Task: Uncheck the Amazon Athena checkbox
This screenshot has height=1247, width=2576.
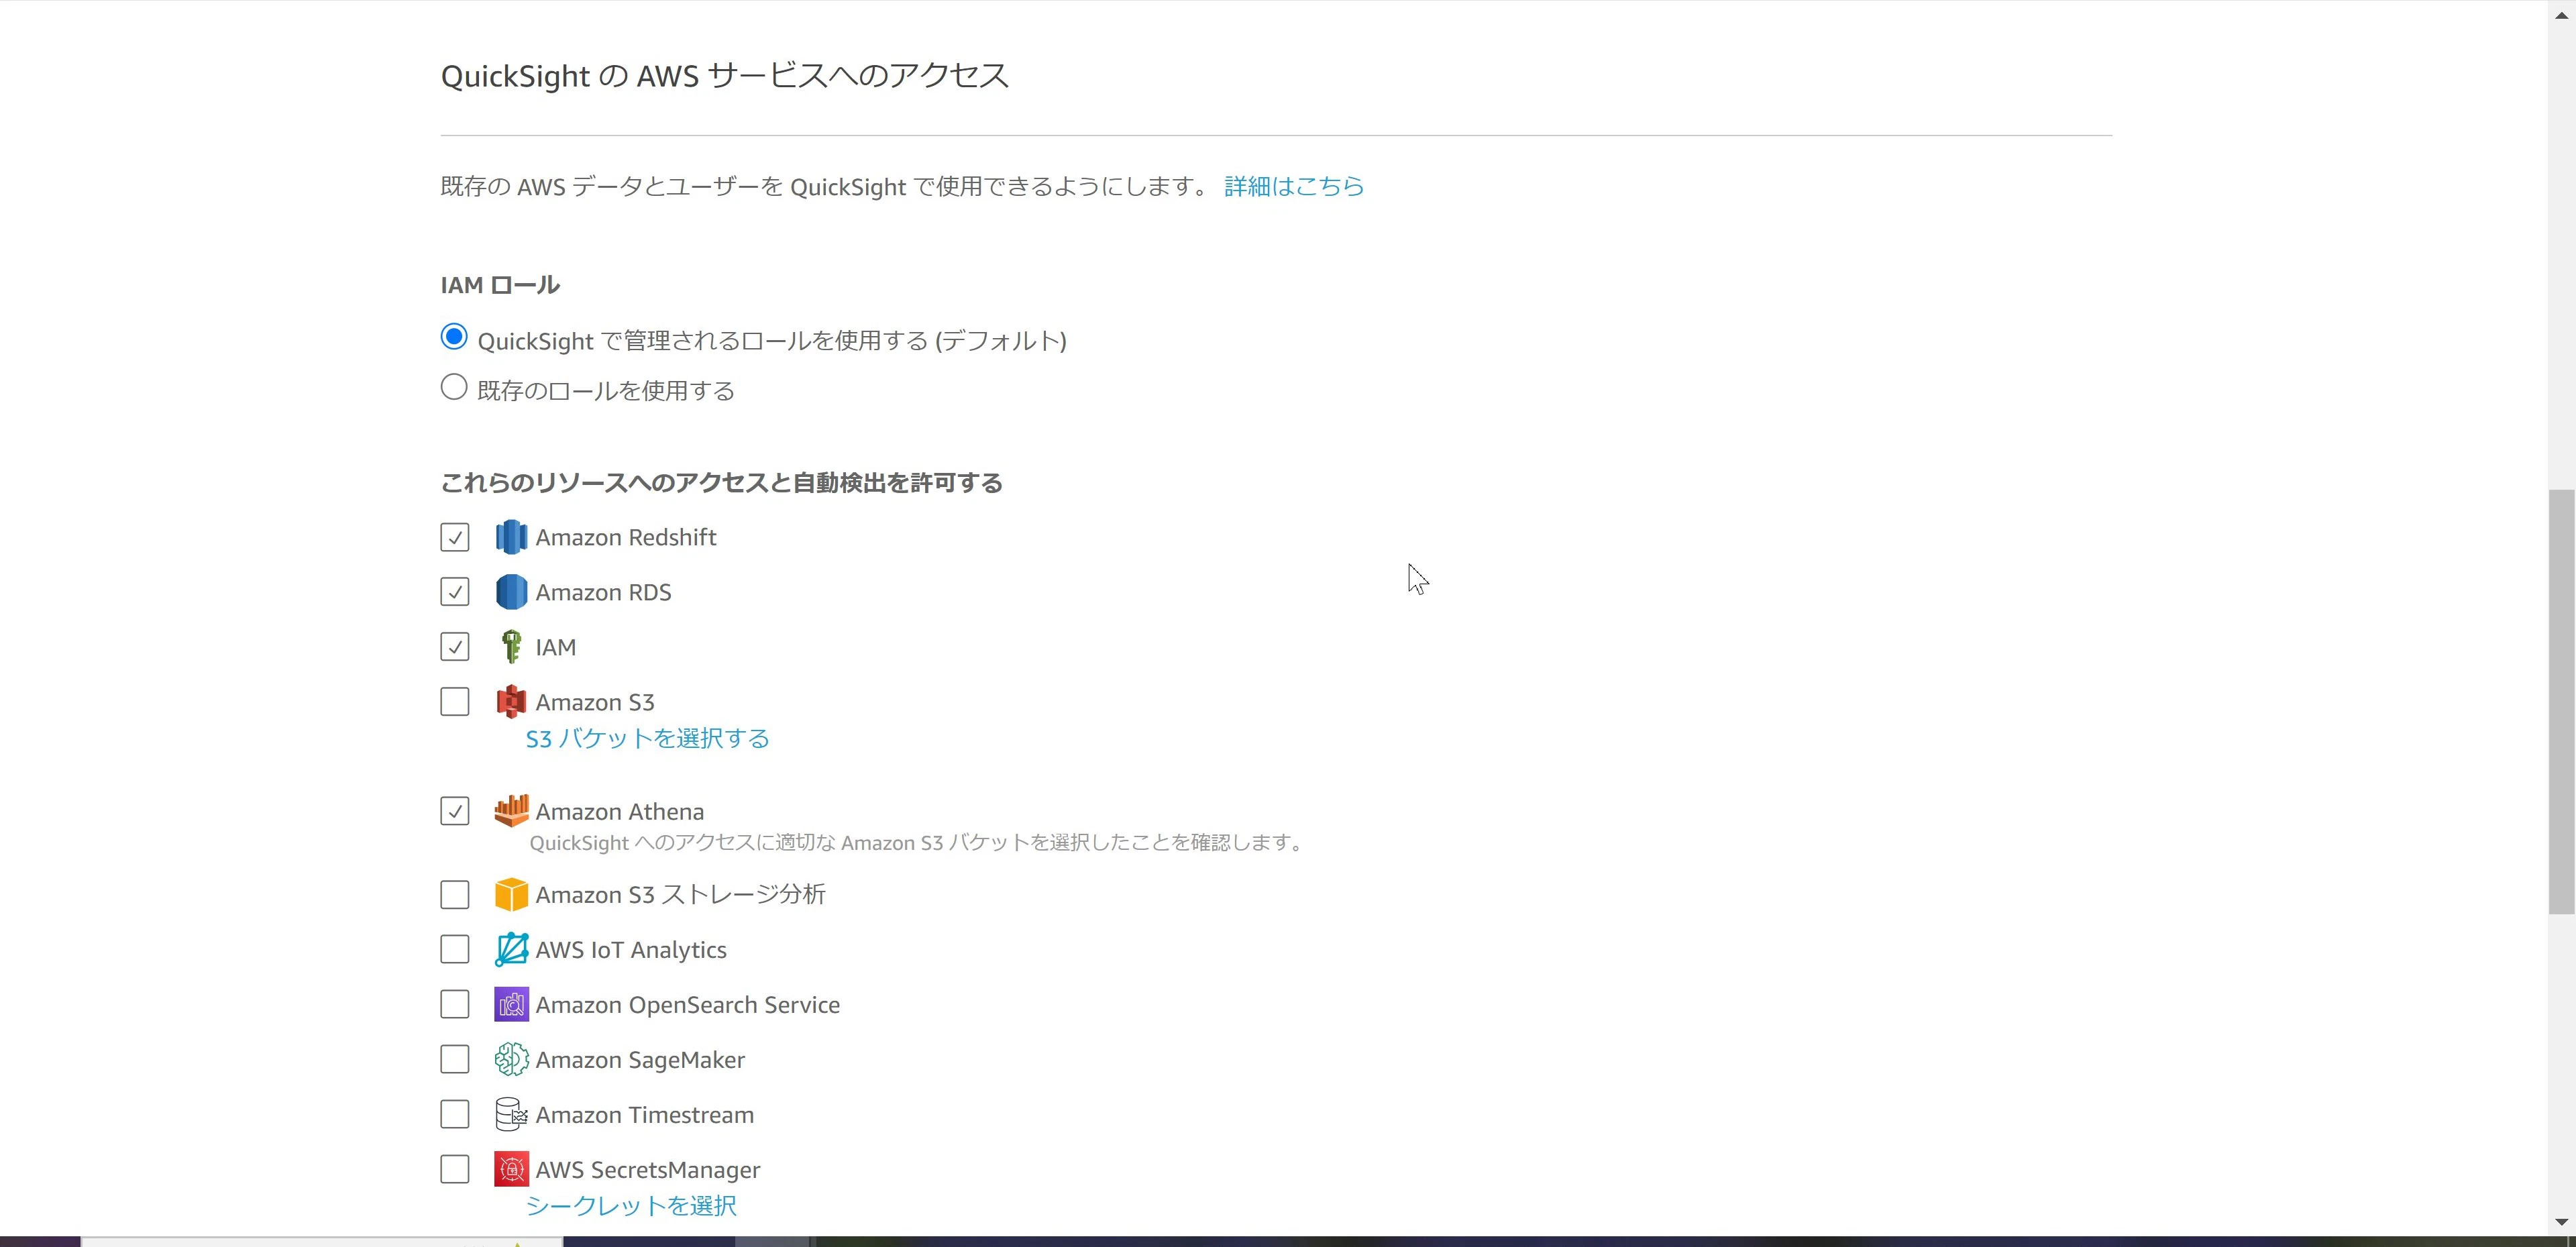Action: tap(455, 811)
